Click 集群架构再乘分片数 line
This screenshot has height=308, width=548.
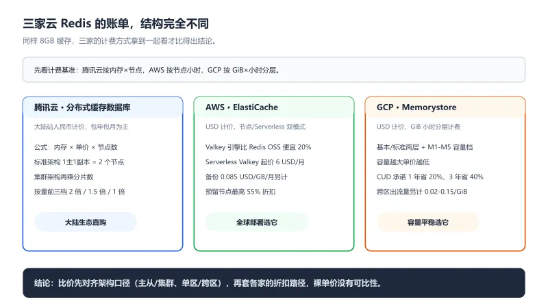[64, 177]
